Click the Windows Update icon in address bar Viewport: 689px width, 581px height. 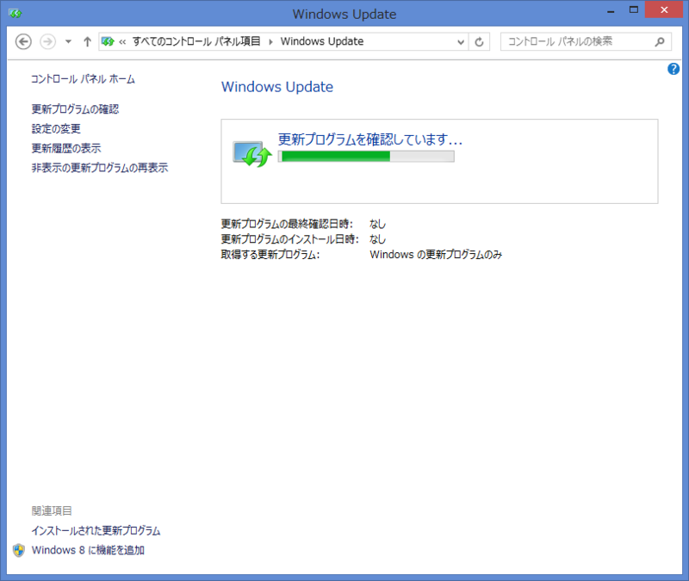pos(108,41)
